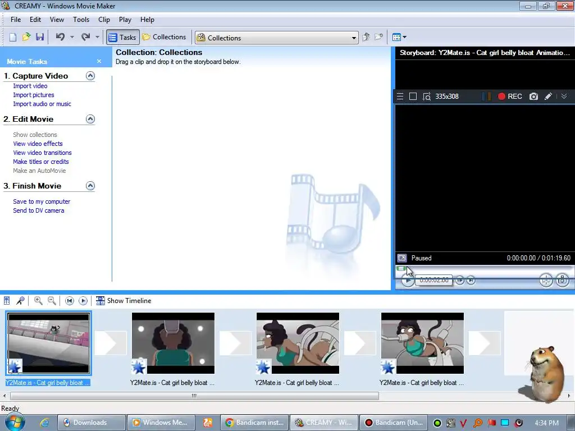Open the Tools menu
Screen dimensions: 575x431
tap(81, 20)
